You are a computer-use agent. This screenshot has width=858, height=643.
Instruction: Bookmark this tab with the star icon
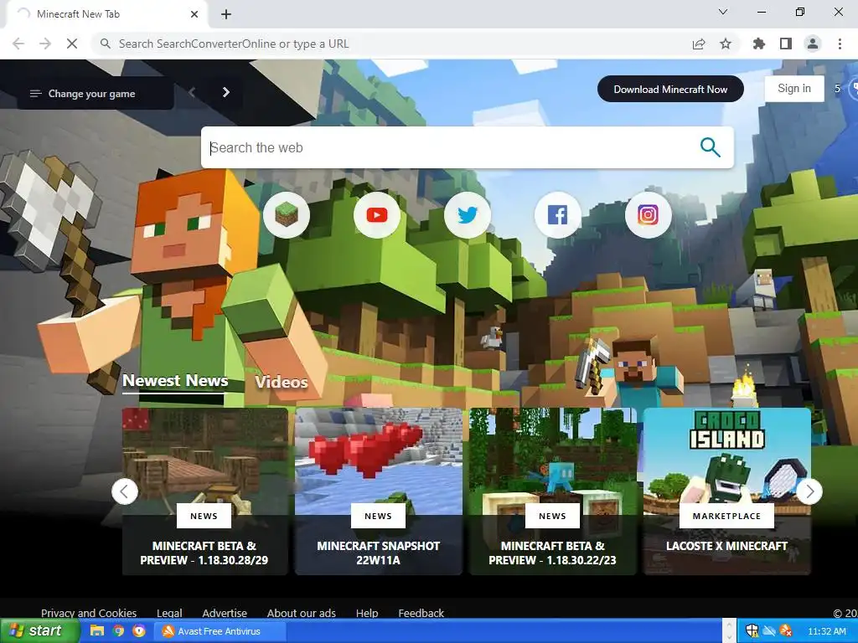(x=726, y=44)
